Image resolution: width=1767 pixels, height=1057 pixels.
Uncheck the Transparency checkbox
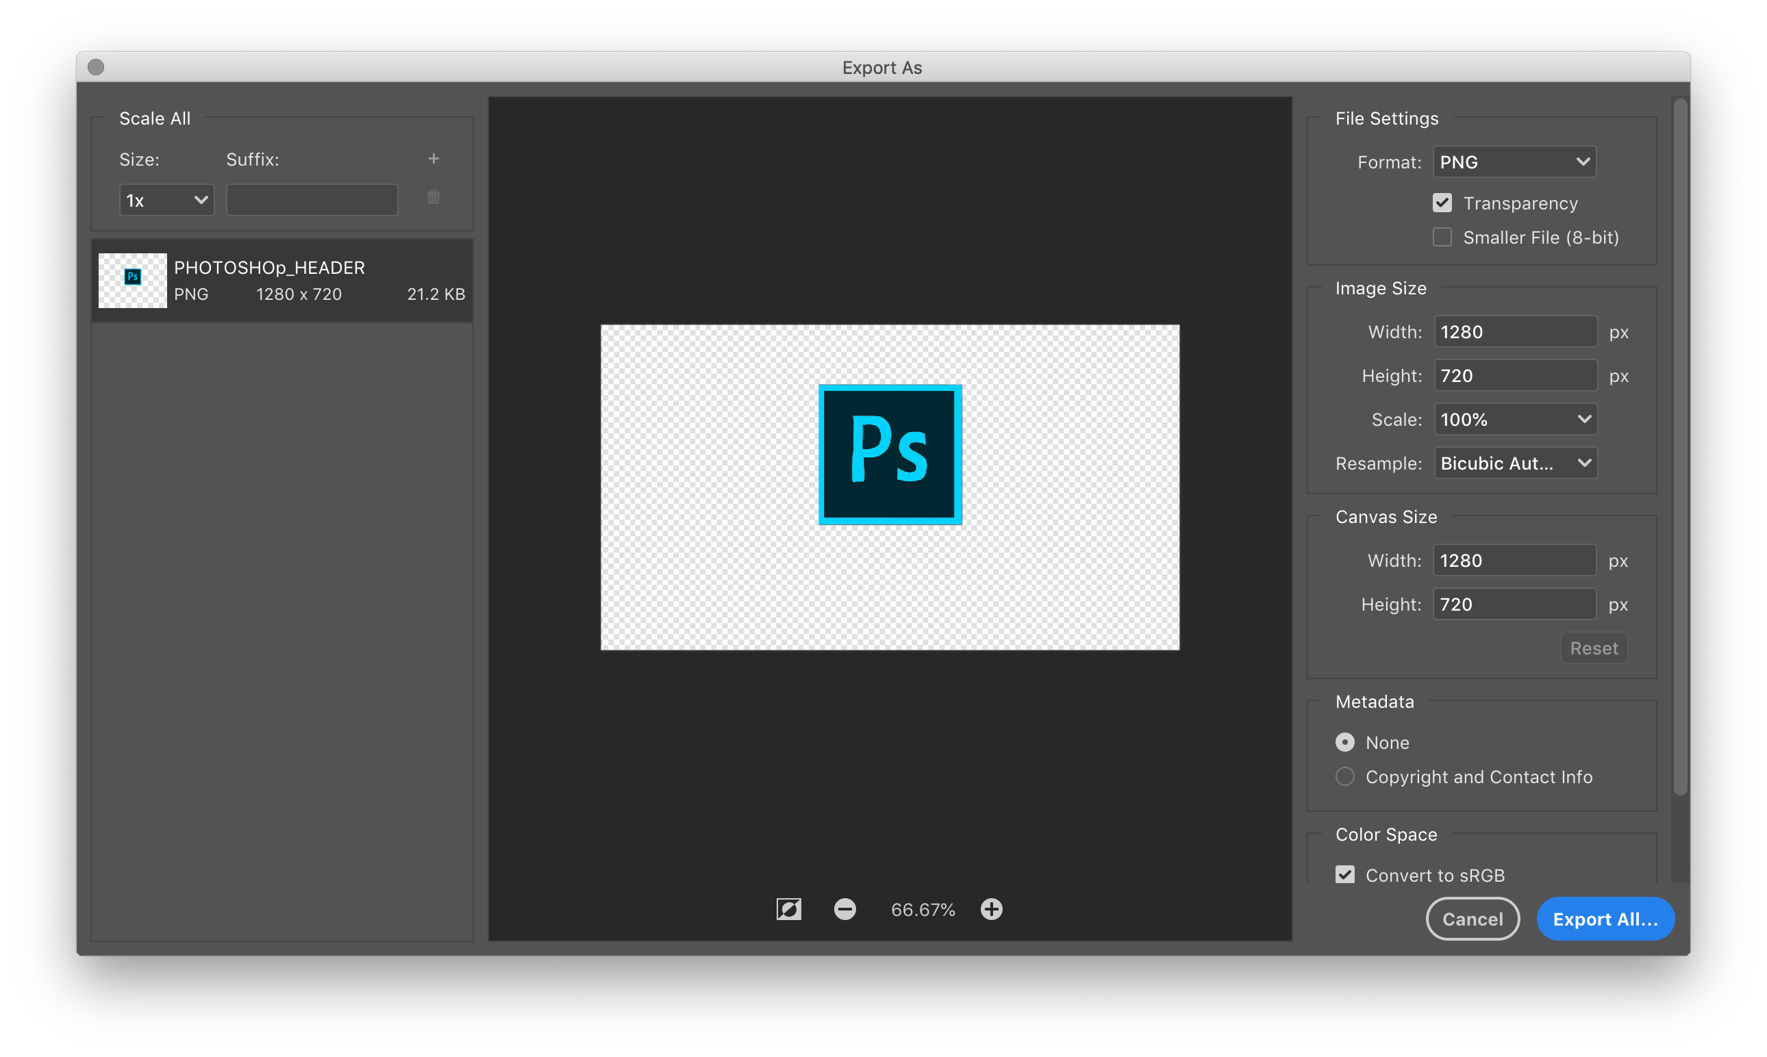pos(1442,203)
